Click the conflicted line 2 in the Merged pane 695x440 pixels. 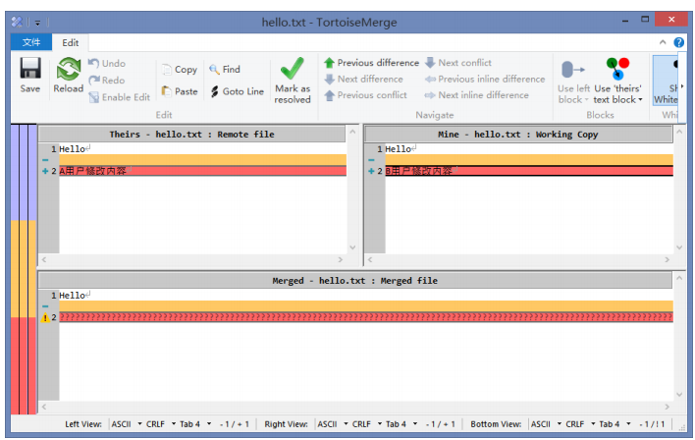(366, 317)
